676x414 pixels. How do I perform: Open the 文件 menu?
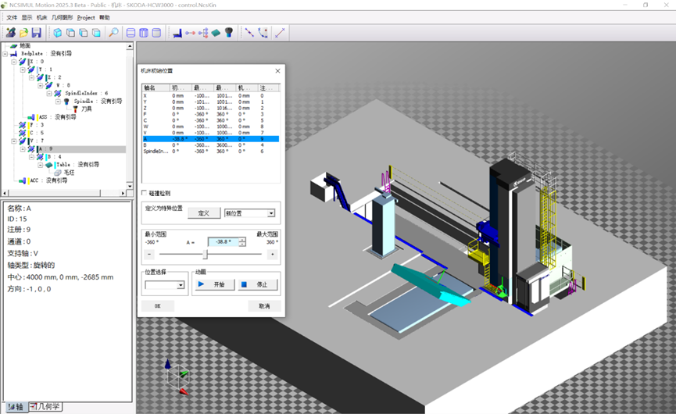[12, 17]
